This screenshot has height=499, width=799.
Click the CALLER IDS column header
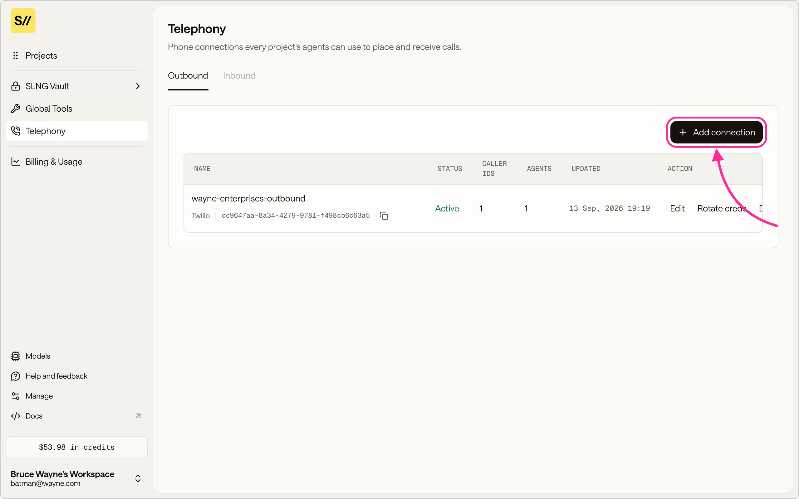point(494,169)
